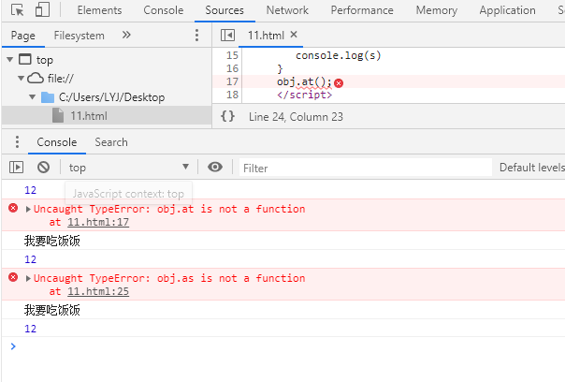Show more navigator tabs chevron
The image size is (565, 382).
(x=126, y=35)
